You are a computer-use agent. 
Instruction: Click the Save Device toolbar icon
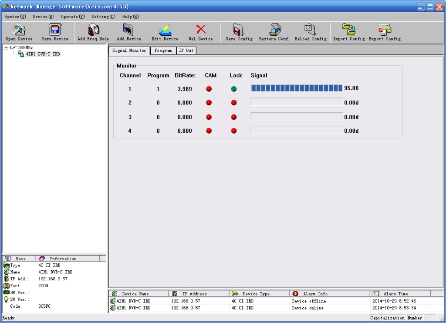pos(55,30)
